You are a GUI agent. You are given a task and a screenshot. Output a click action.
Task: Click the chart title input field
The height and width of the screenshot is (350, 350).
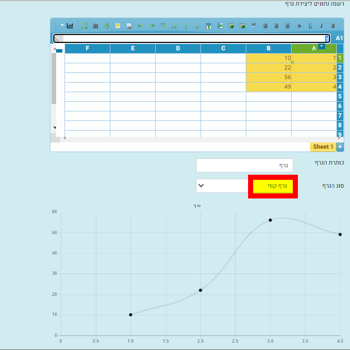tap(244, 165)
